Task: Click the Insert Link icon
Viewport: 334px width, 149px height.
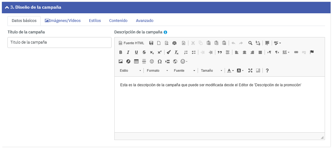Action: click(x=296, y=52)
